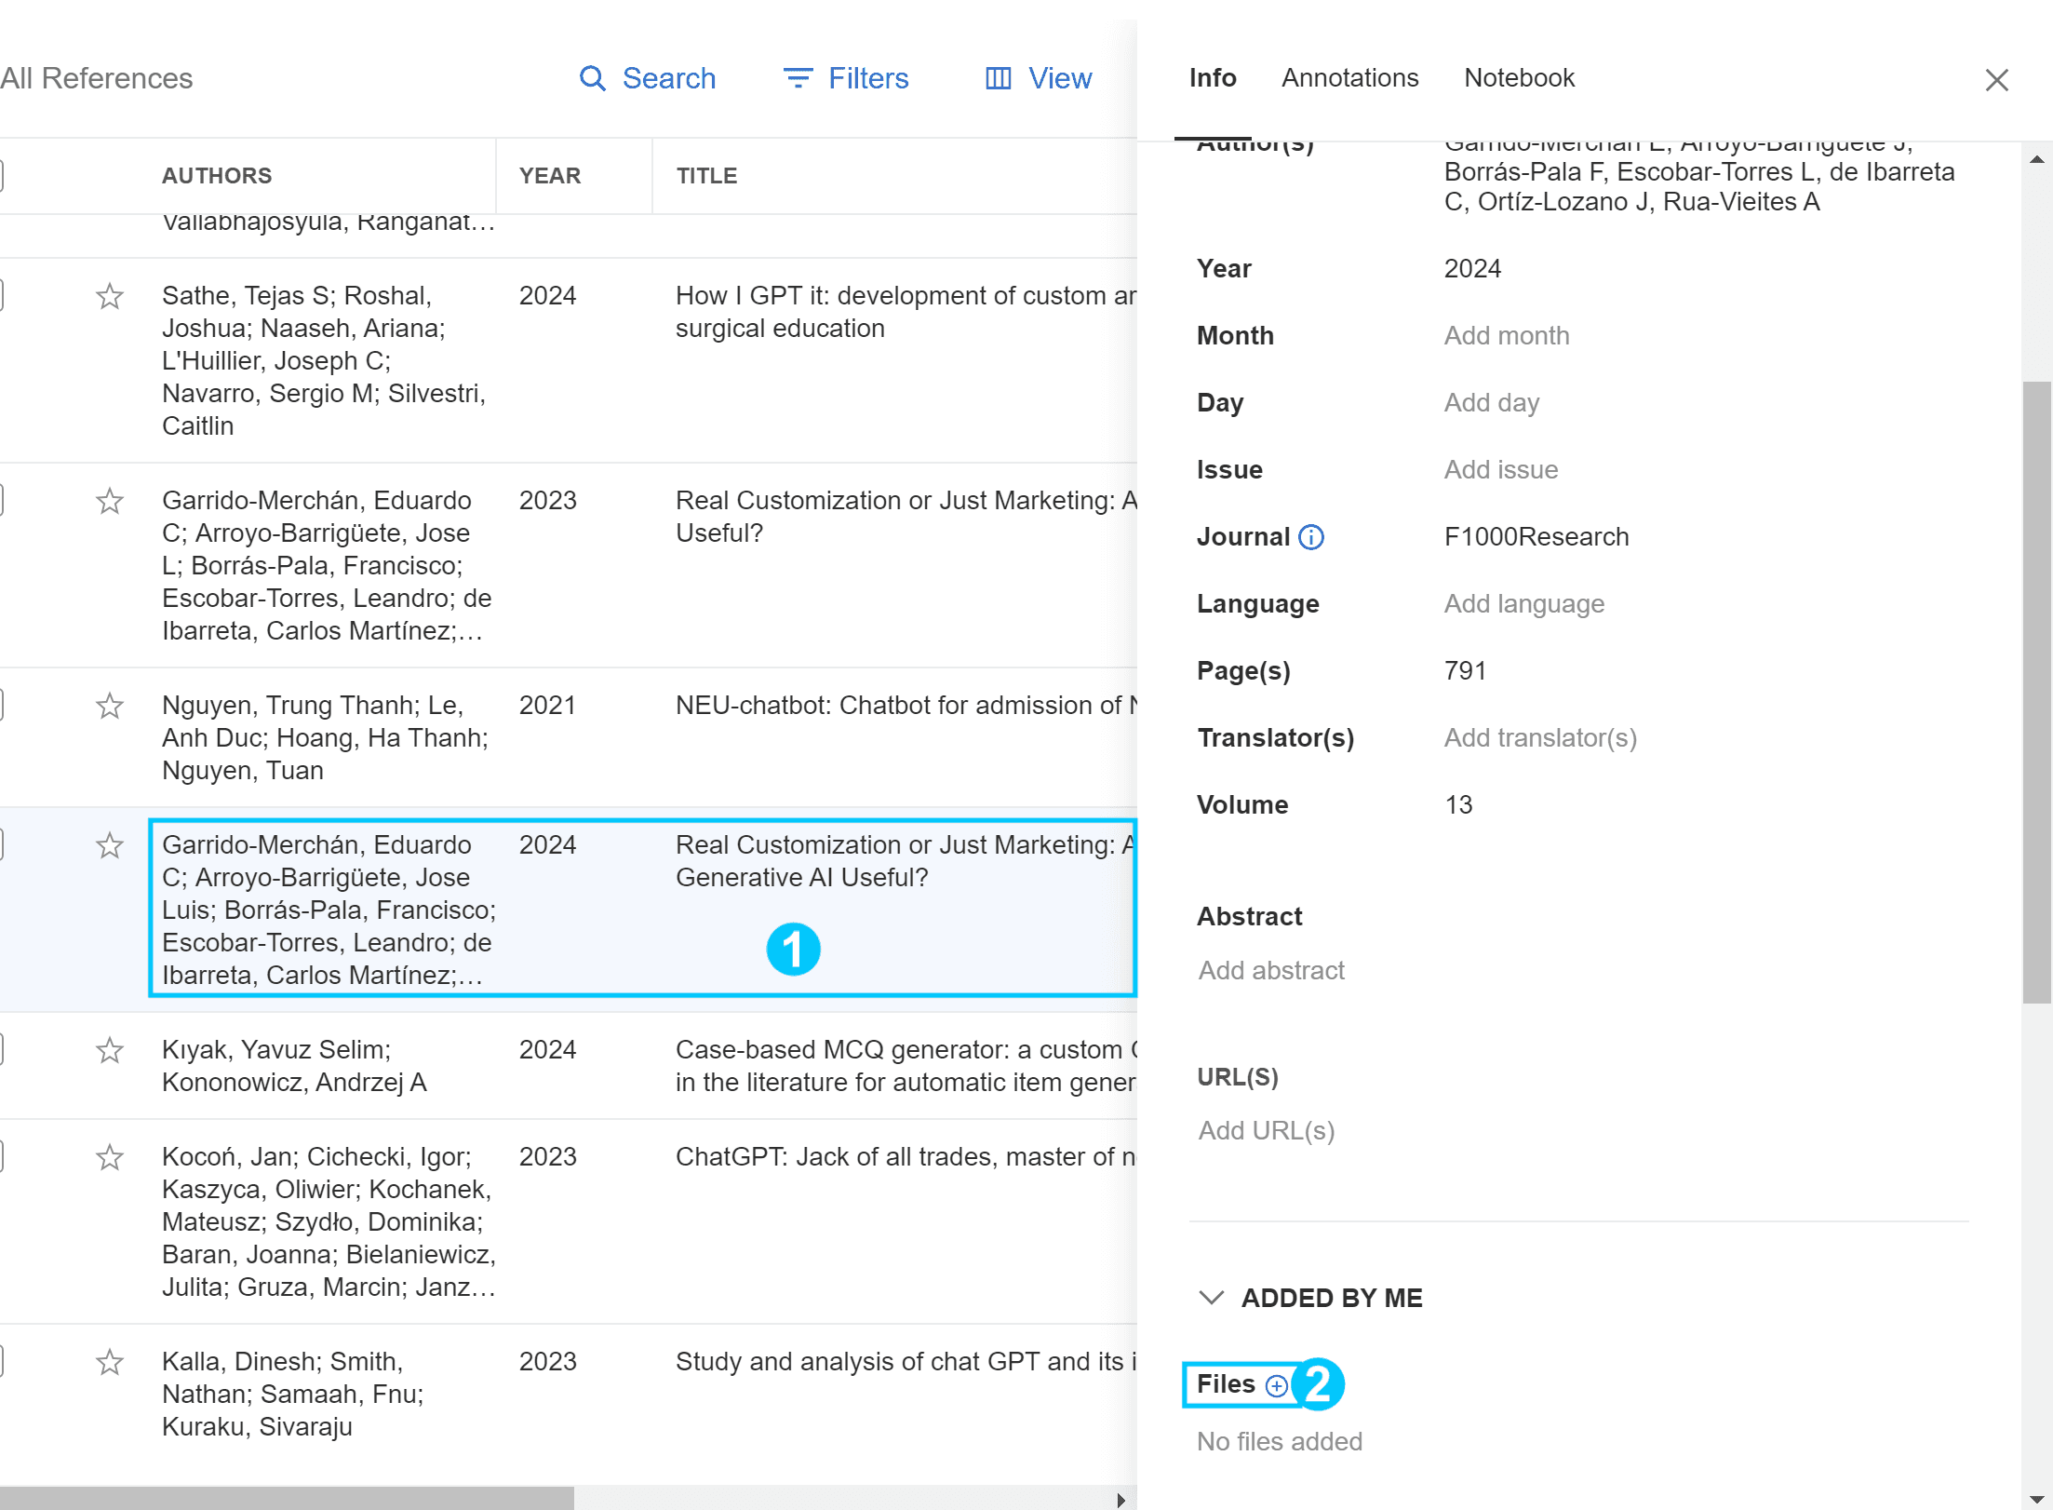Screen dimensions: 2053x1510
Task: Edit the Journal value F1000Research
Action: (x=1536, y=537)
